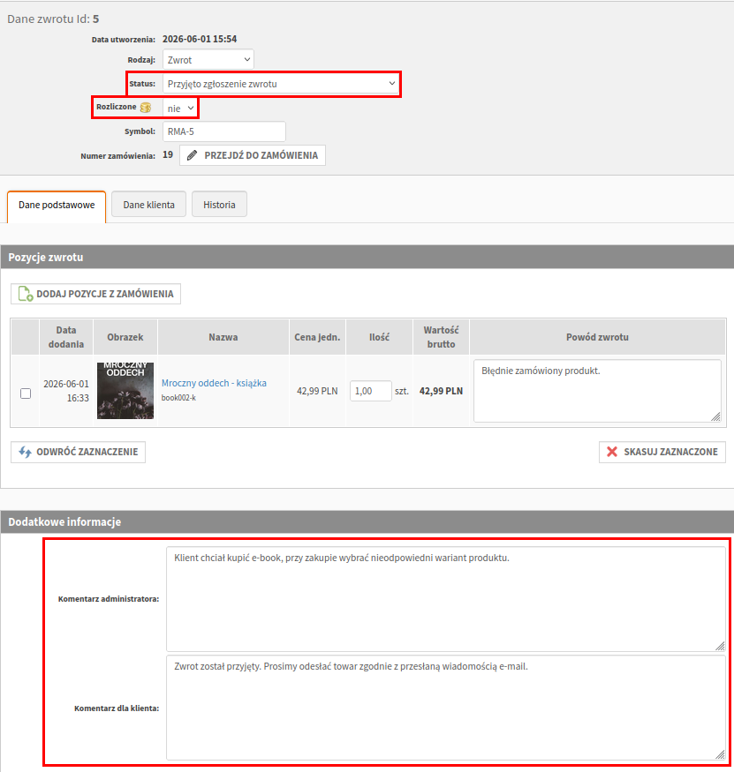The width and height of the screenshot is (734, 772).
Task: Open the Mroczny oddech - książka link
Action: [214, 383]
